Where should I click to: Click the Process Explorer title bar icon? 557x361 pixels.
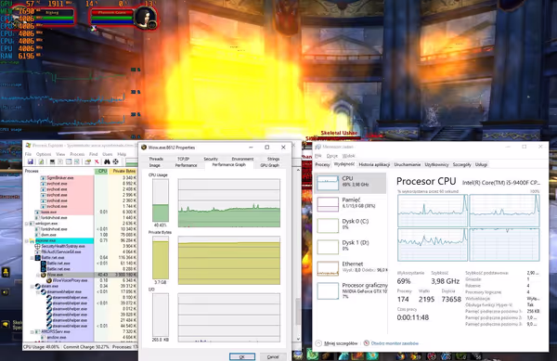coord(28,145)
